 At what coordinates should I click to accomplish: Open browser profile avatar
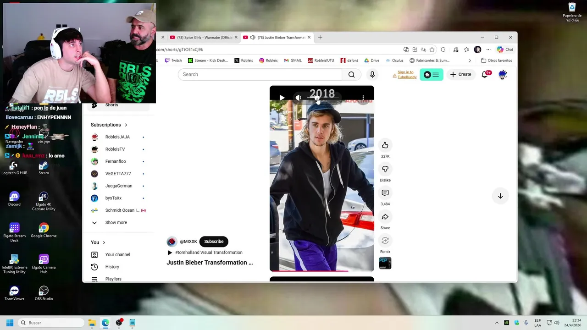pos(477,49)
